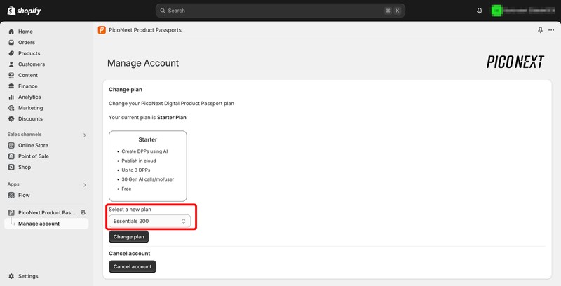The height and width of the screenshot is (286, 561).
Task: Click the PicoNext app icon in header
Action: 102,30
